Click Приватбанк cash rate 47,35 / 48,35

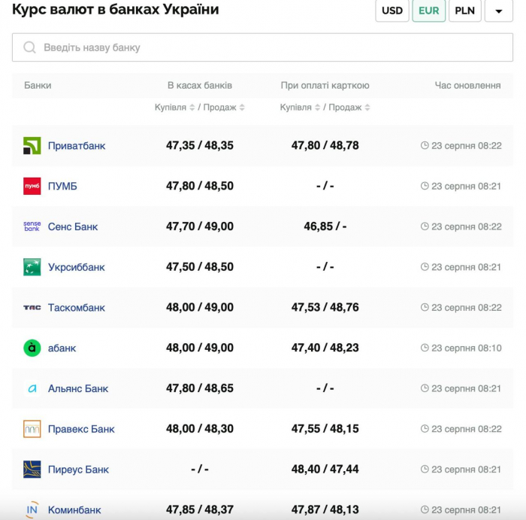tap(200, 145)
